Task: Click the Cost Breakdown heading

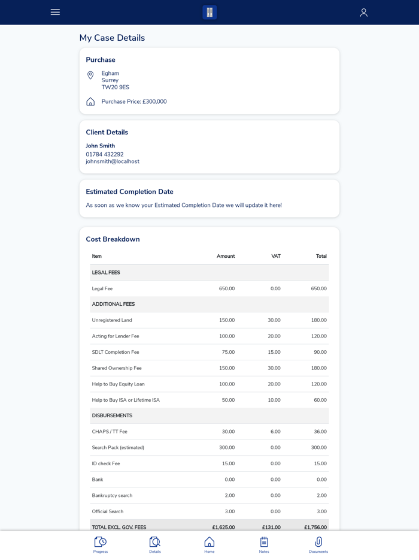Action: [x=113, y=239]
